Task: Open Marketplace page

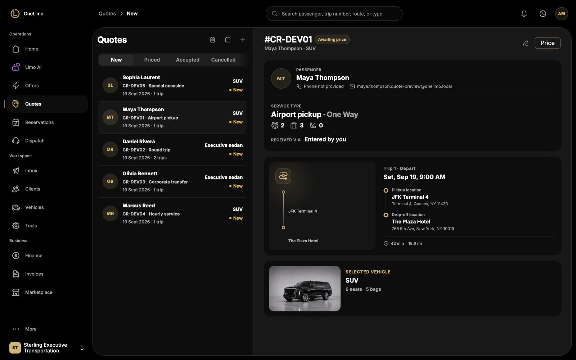Action: pyautogui.click(x=47, y=292)
